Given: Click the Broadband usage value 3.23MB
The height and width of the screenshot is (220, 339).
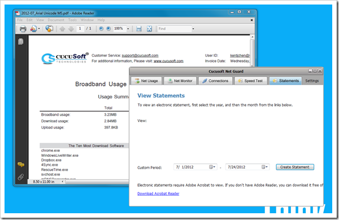Looking at the screenshot, I should point(110,115).
